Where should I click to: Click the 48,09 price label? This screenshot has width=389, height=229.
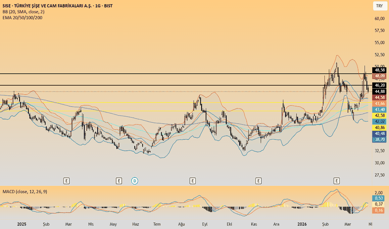(x=379, y=76)
